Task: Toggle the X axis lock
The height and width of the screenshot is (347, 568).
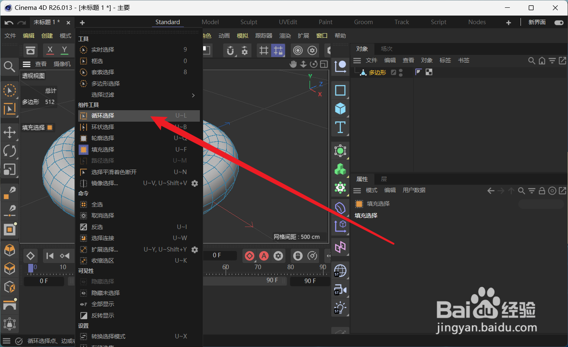Action: pyautogui.click(x=50, y=50)
